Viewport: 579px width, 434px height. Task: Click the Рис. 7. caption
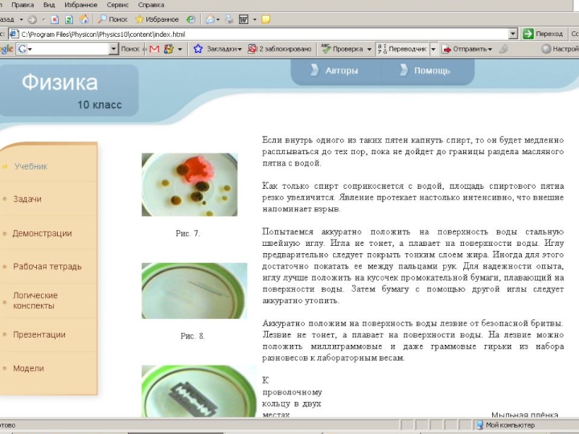coord(187,234)
